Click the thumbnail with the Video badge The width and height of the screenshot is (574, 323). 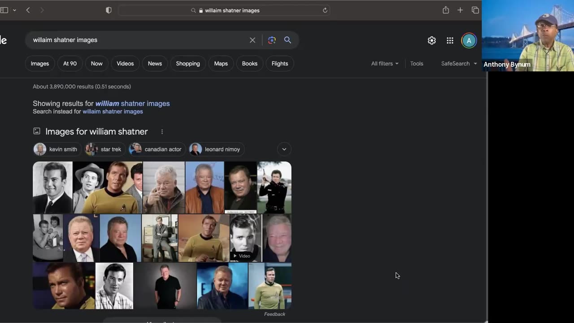(245, 238)
